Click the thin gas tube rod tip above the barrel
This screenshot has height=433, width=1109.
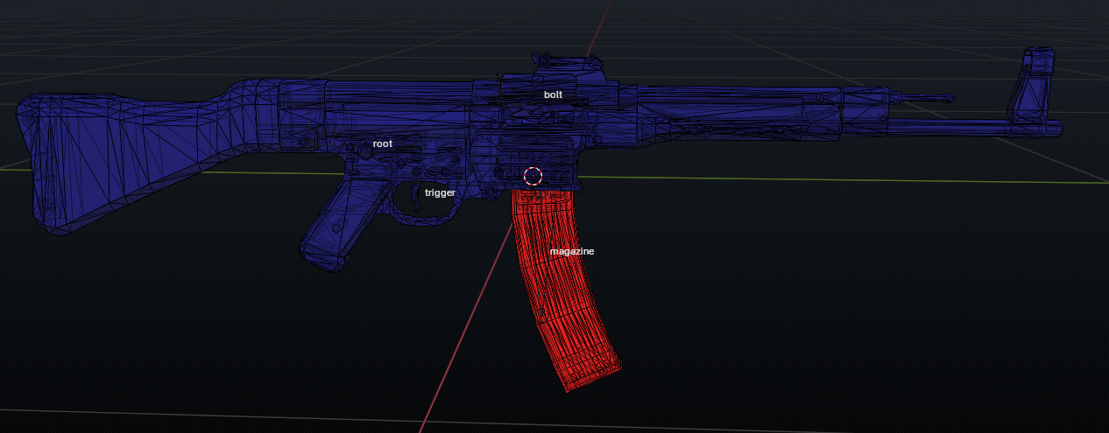click(x=949, y=98)
